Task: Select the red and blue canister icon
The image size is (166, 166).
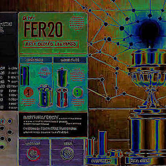Action: click(x=62, y=97)
